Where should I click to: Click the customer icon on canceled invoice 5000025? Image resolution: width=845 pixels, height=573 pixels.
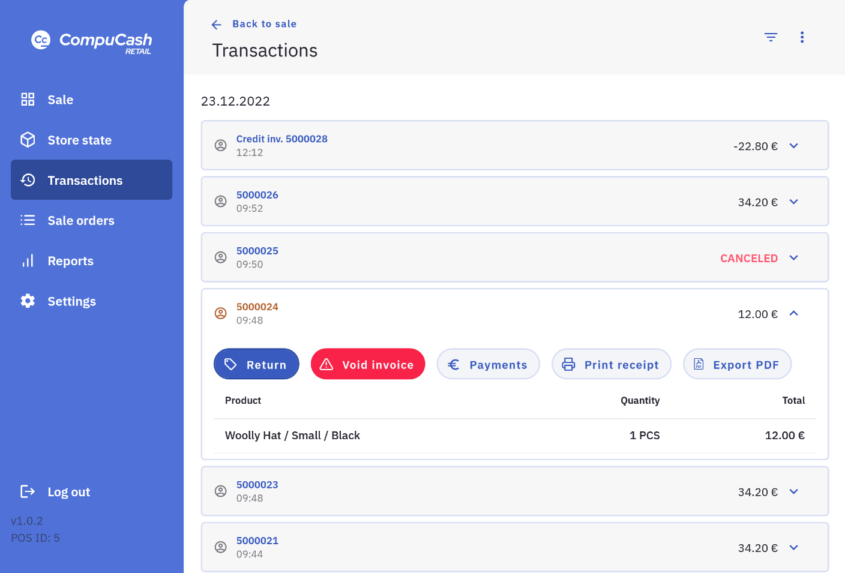pos(221,257)
